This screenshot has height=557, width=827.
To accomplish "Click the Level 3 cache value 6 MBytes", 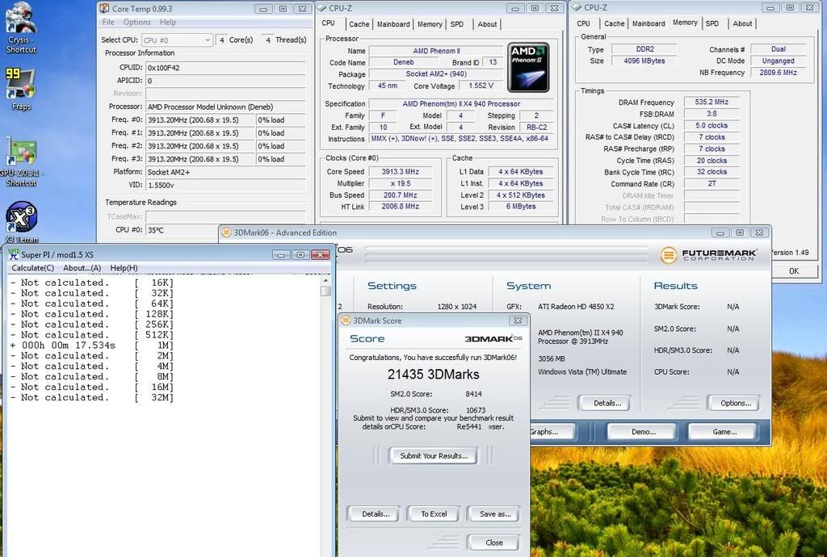I will pos(521,207).
